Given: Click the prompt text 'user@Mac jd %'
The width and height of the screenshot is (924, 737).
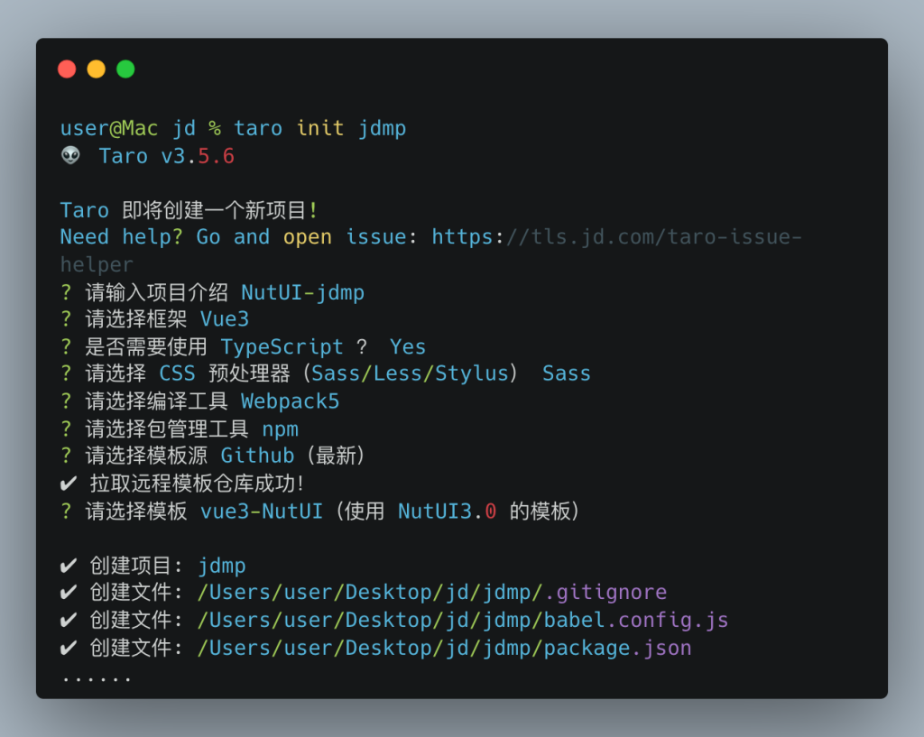Looking at the screenshot, I should point(141,128).
